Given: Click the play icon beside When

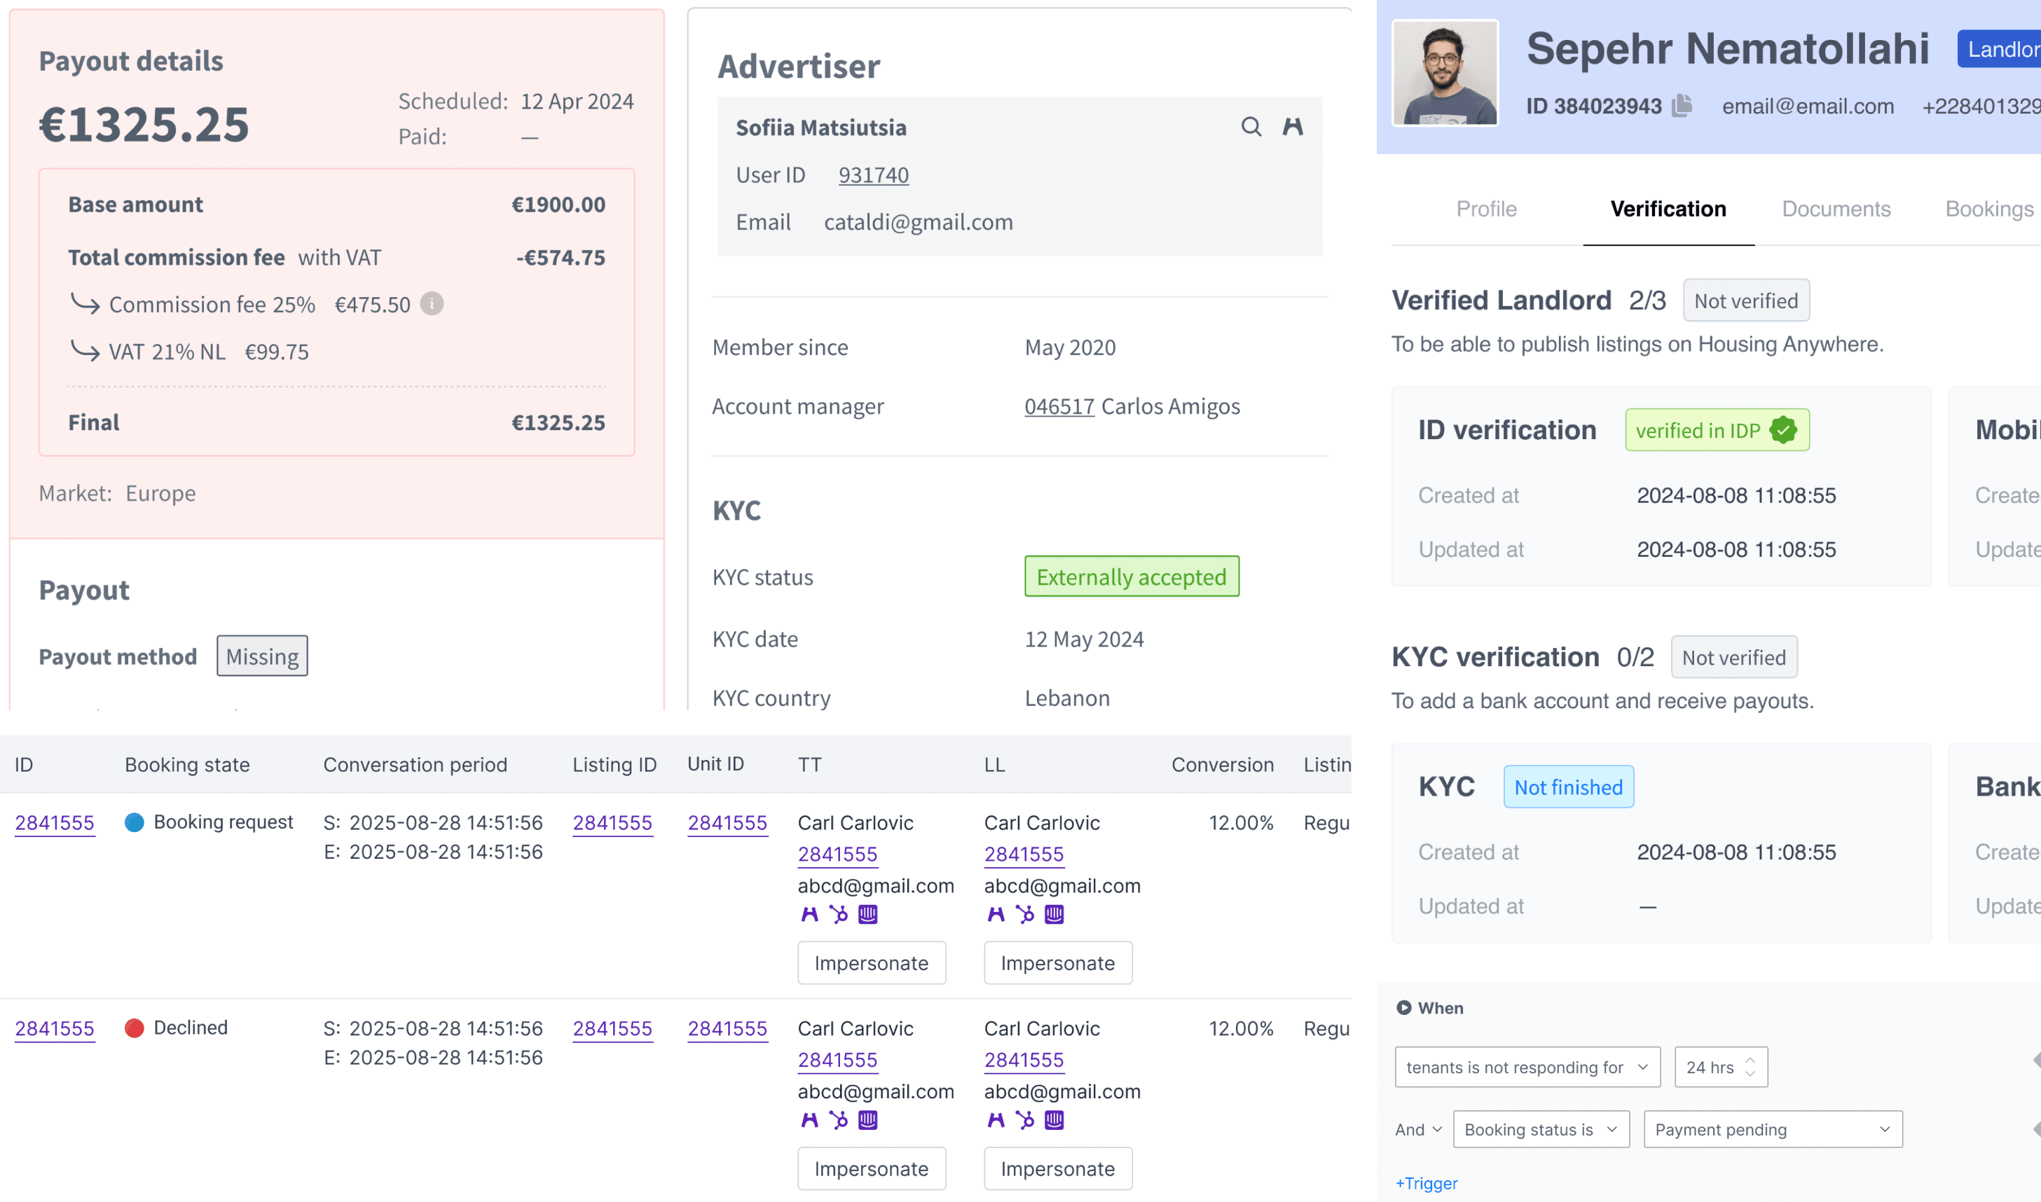Looking at the screenshot, I should tap(1403, 1007).
